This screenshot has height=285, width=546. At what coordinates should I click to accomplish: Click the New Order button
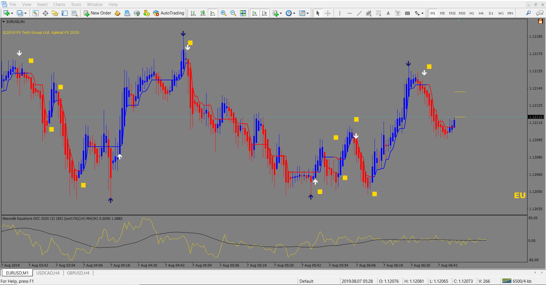point(98,13)
